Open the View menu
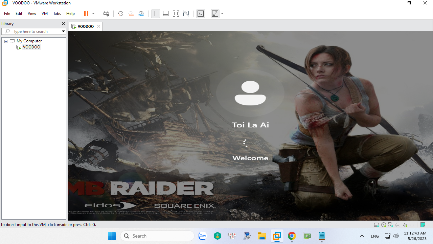The height and width of the screenshot is (244, 433). [32, 14]
